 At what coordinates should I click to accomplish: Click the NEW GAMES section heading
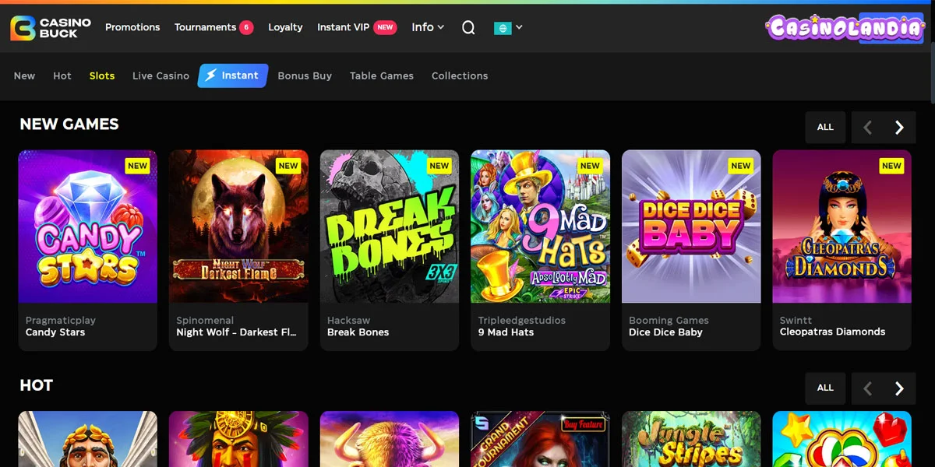[69, 125]
